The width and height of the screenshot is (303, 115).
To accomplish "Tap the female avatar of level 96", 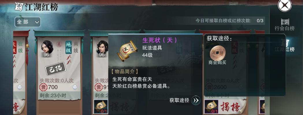I will pyautogui.click(x=47, y=47).
